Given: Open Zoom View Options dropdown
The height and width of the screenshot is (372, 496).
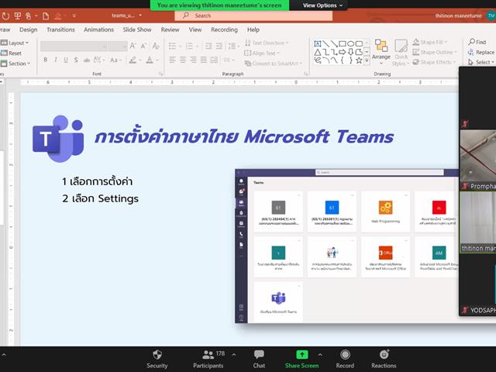Looking at the screenshot, I should [322, 5].
